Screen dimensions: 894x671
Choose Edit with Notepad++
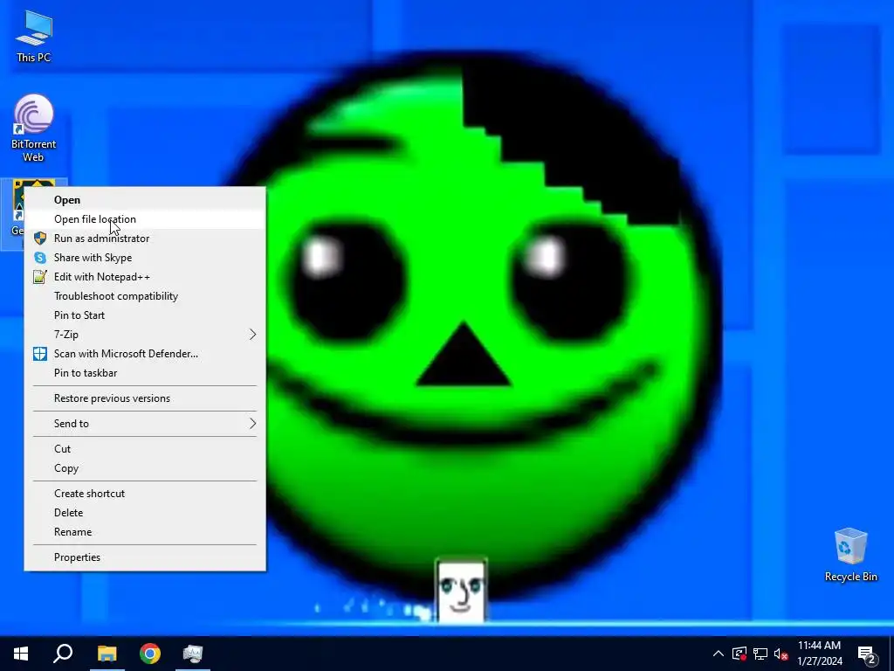coord(145,277)
